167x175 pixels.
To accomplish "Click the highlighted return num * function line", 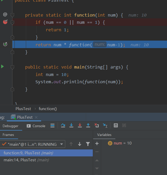I will pyautogui.click(x=90, y=44).
